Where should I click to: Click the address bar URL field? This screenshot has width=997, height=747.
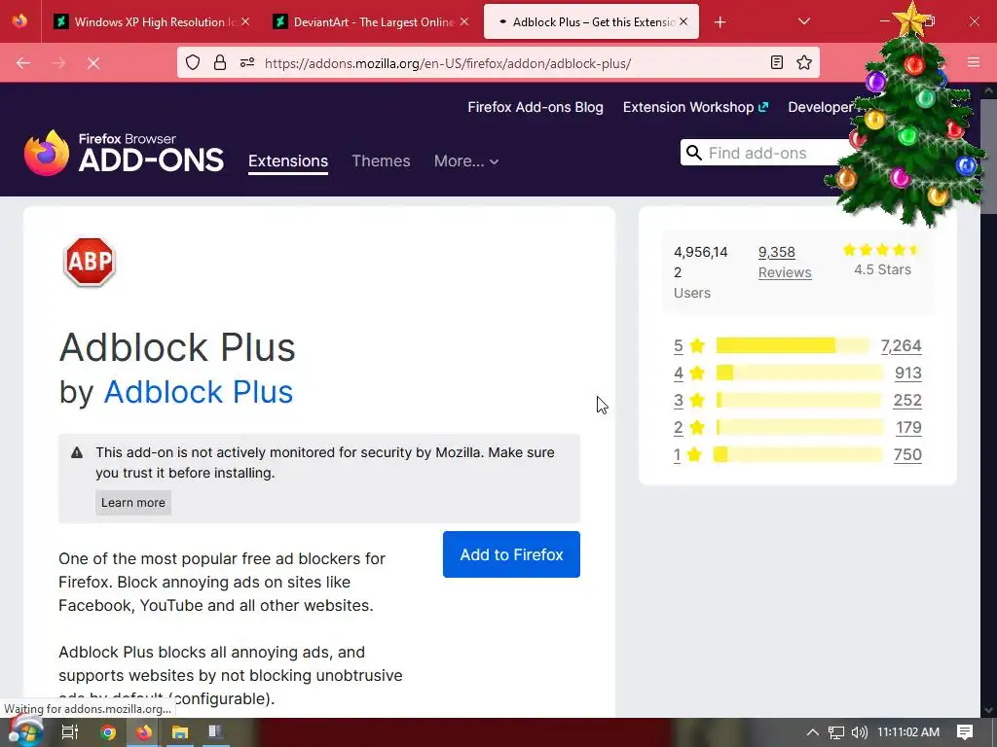(x=498, y=63)
